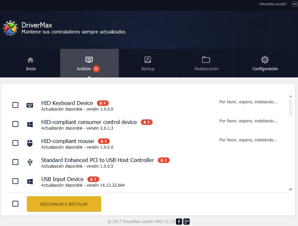
Task: Check the HID-compliant consumer control device checkbox
Action: [15, 124]
